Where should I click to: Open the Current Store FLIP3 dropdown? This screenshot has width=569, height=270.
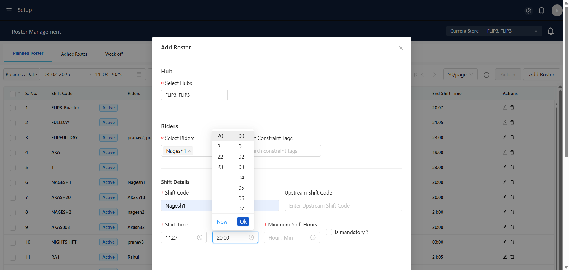pos(512,31)
